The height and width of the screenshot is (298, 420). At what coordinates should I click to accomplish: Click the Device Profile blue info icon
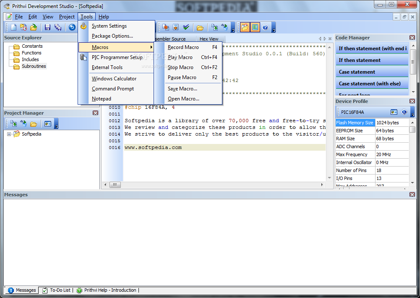404,112
